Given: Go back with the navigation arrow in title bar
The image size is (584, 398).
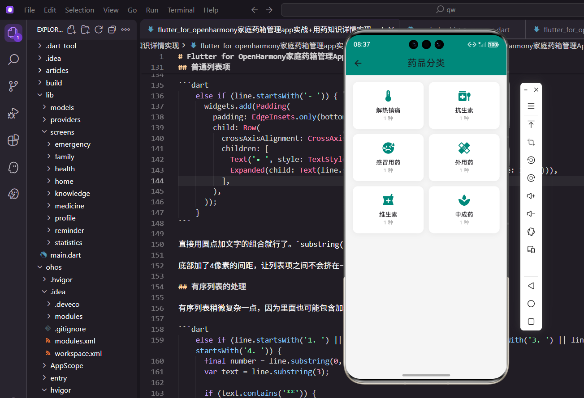Looking at the screenshot, I should coord(255,10).
